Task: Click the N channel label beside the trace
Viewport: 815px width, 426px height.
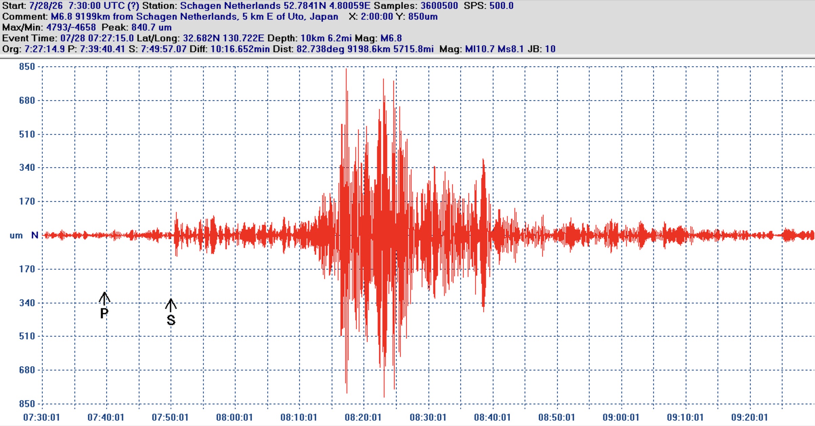Action: tap(35, 235)
